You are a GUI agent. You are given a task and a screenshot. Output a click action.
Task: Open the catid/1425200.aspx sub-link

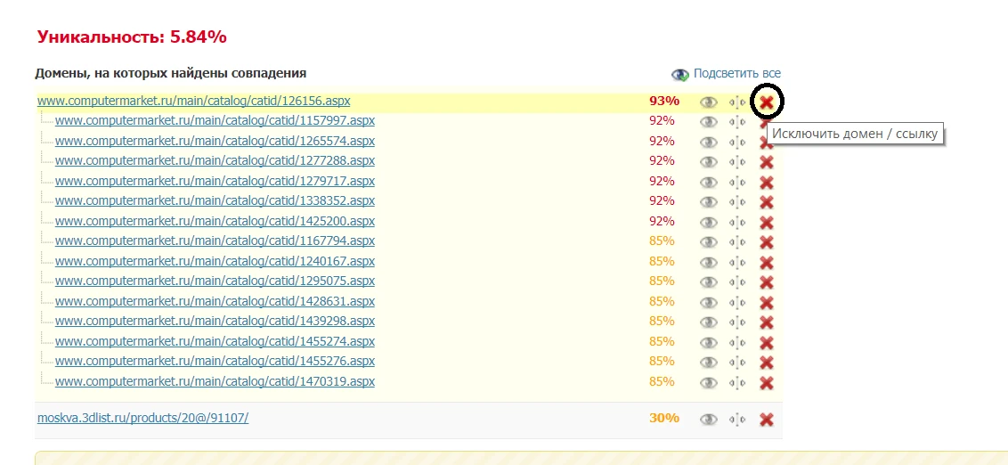(x=215, y=221)
